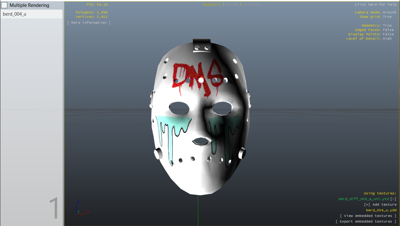Change the Camera mode Around setting
Image resolution: width=400 pixels, height=226 pixels.
[x=389, y=13]
